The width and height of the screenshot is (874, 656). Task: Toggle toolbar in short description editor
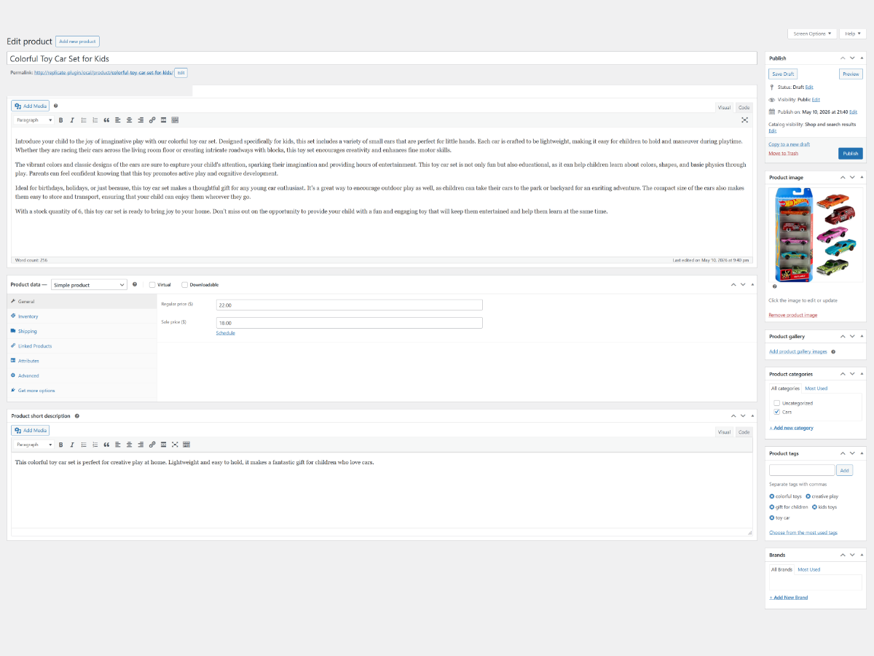tap(186, 444)
